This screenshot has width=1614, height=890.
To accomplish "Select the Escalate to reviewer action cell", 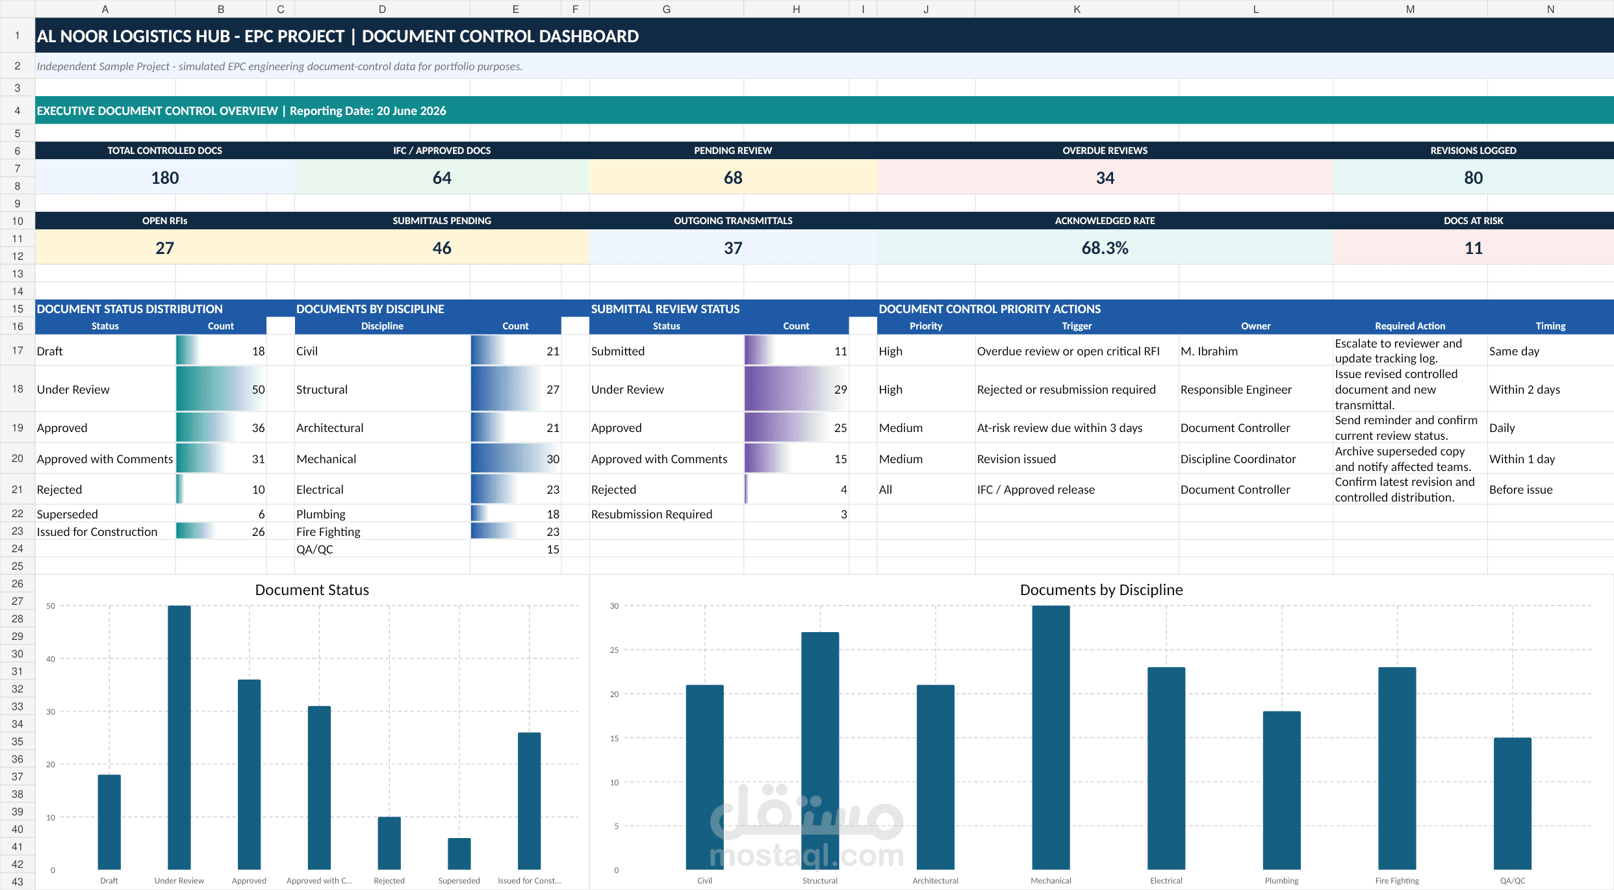I will point(1410,351).
